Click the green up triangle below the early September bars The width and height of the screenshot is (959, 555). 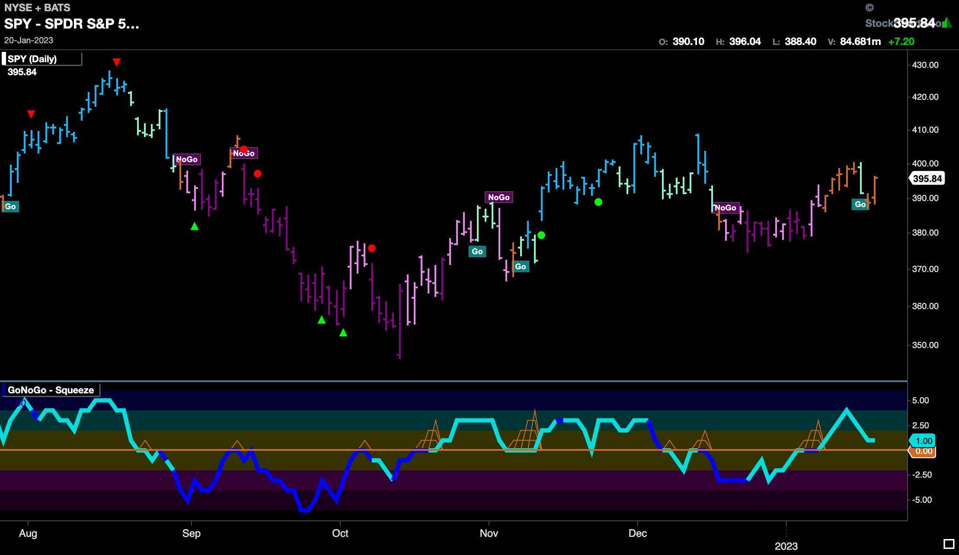point(195,226)
